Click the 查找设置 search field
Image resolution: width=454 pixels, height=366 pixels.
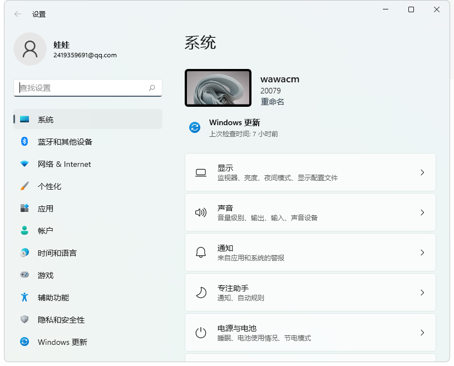click(x=82, y=88)
